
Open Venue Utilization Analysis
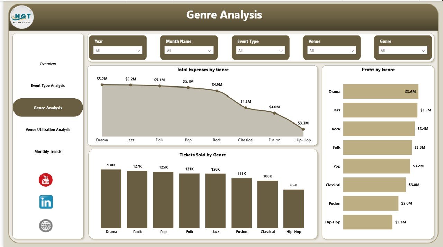click(48, 129)
